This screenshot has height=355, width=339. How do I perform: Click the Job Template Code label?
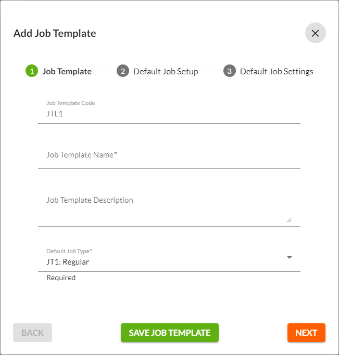point(71,103)
